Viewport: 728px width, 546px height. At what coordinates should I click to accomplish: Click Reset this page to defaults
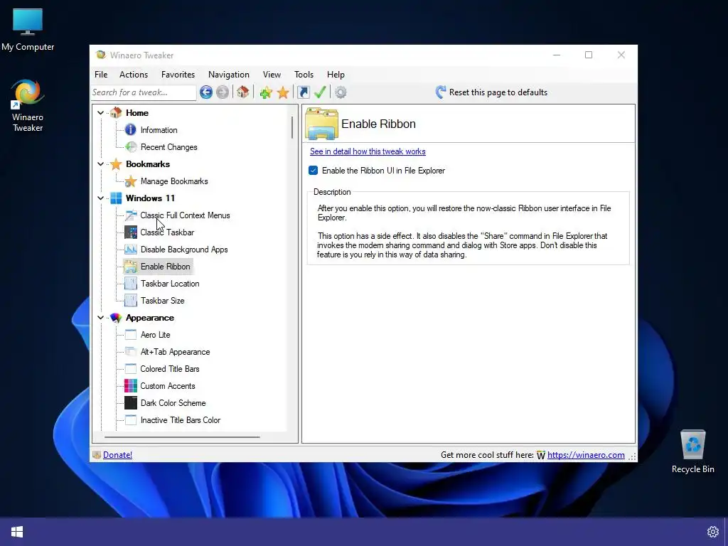(492, 92)
